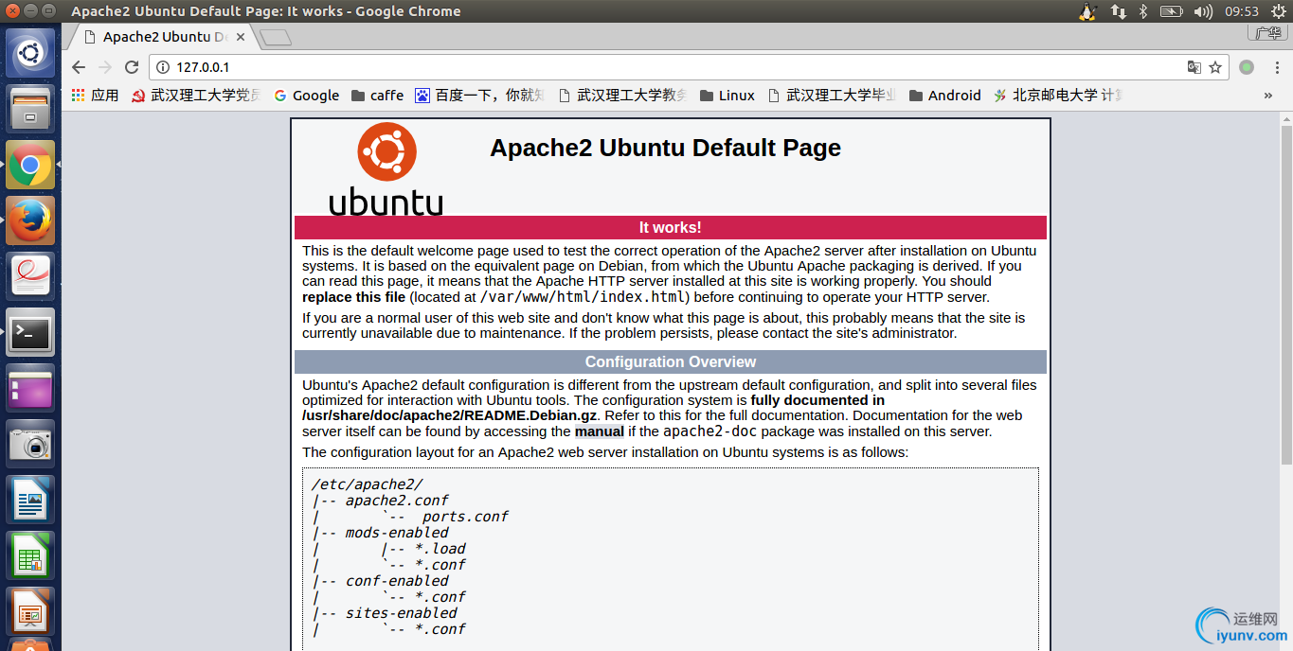View site information icon in address bar
The height and width of the screenshot is (651, 1293).
click(163, 67)
